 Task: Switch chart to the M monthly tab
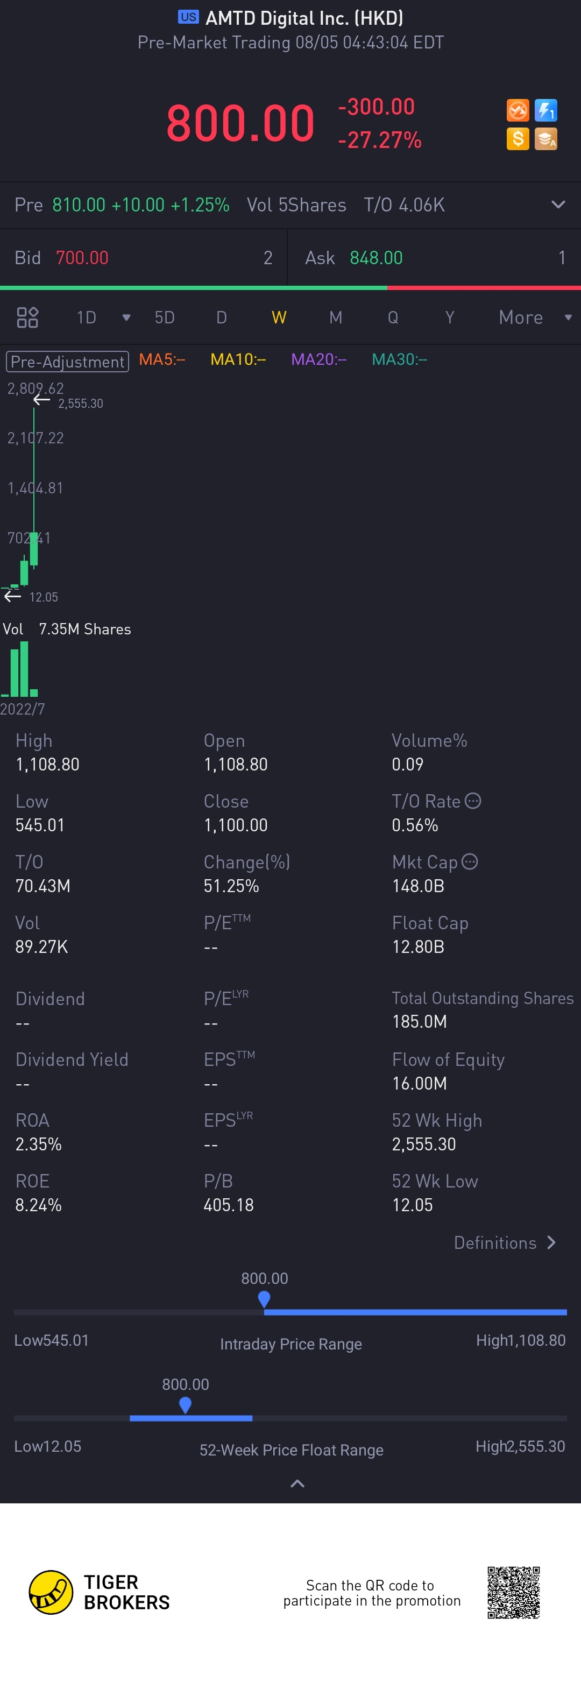pos(336,317)
